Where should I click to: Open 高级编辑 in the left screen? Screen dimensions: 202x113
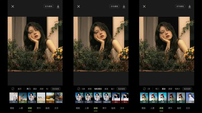pos(56,89)
